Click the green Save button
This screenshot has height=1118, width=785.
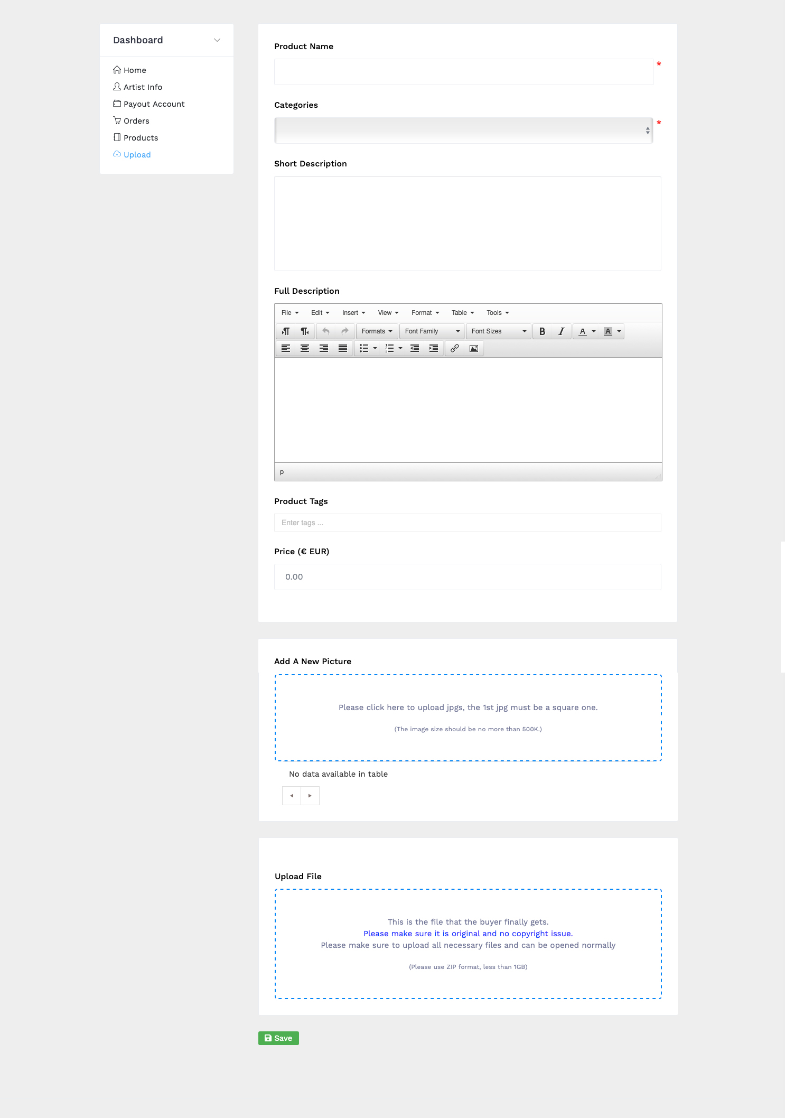[278, 1038]
